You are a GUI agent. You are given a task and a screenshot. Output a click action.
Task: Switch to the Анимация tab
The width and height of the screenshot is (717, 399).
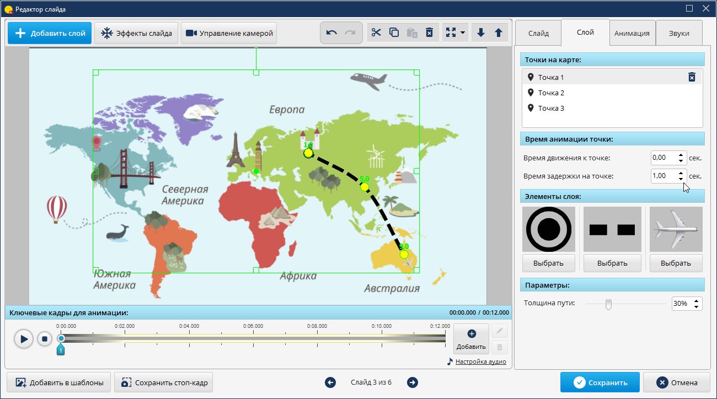pos(632,33)
